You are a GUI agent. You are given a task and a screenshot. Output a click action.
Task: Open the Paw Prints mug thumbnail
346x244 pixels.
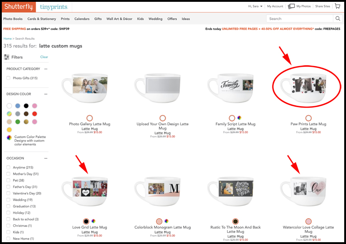click(x=304, y=88)
